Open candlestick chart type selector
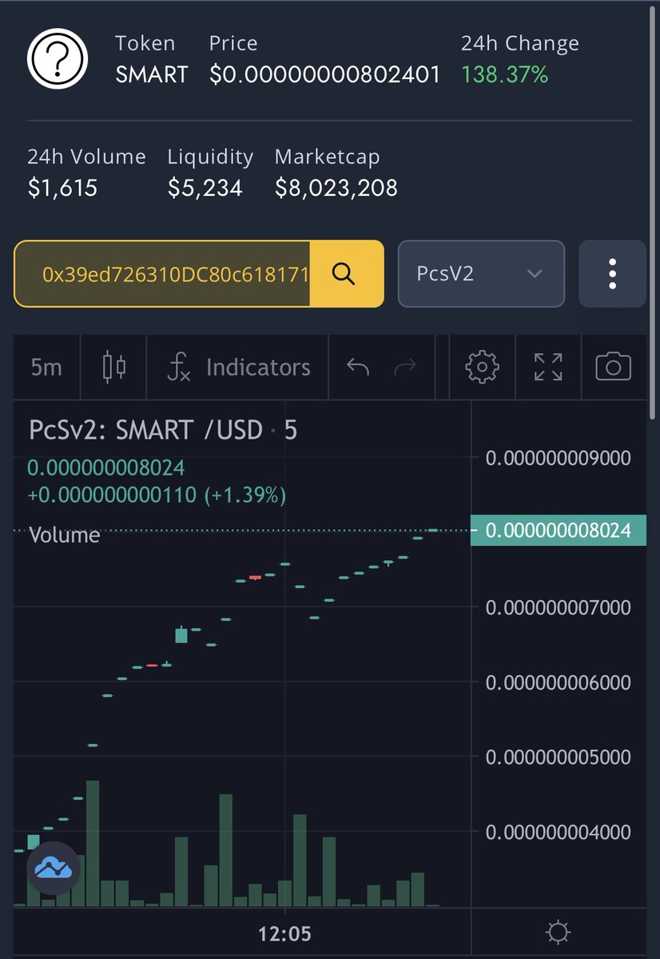 [114, 368]
